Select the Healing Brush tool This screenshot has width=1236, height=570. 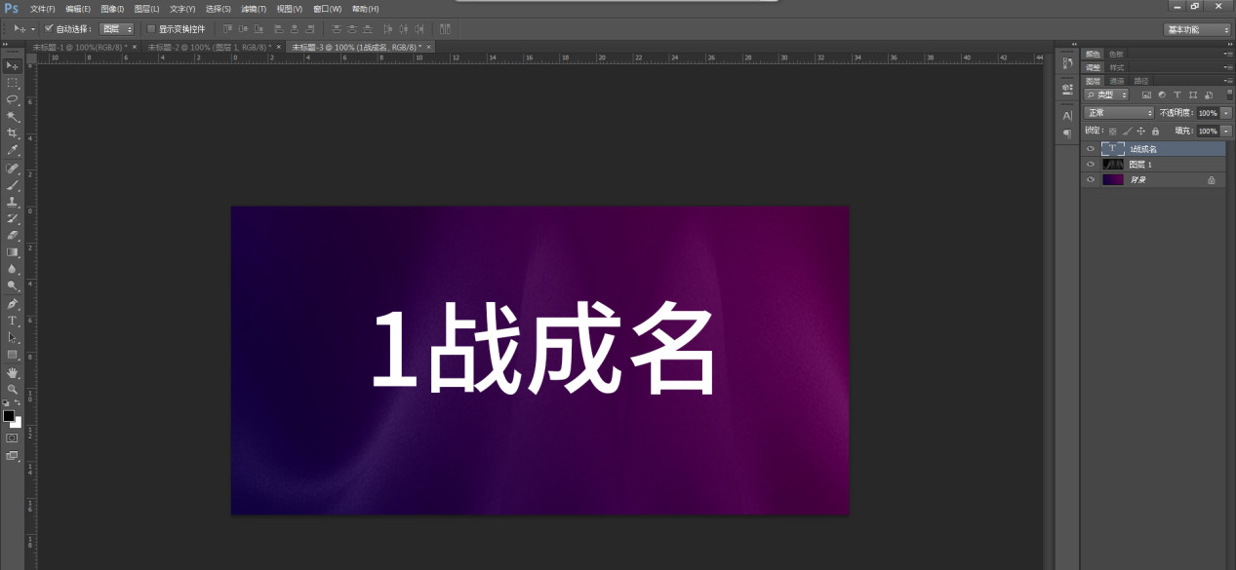[x=13, y=169]
